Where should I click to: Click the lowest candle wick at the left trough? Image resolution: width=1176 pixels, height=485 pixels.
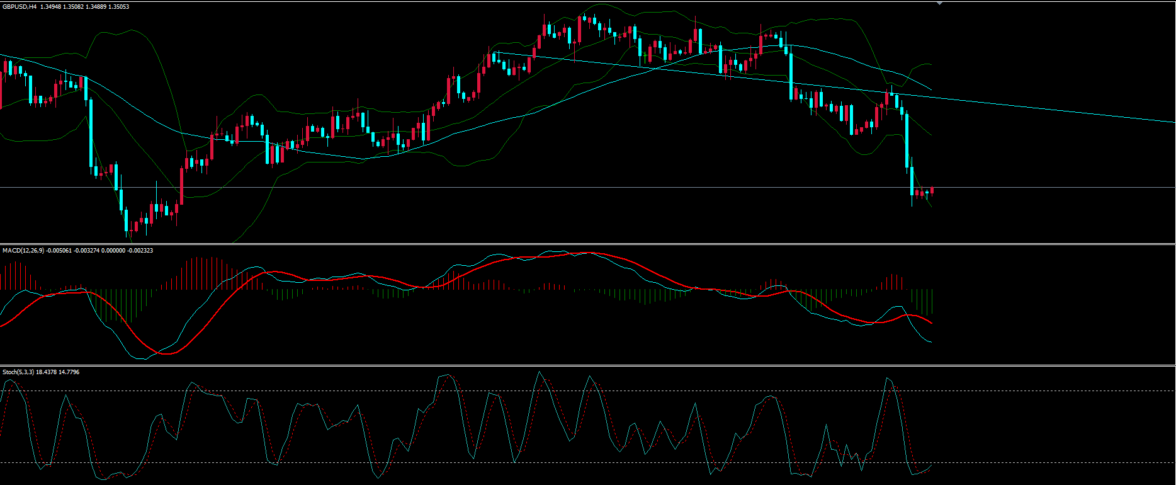tap(131, 236)
